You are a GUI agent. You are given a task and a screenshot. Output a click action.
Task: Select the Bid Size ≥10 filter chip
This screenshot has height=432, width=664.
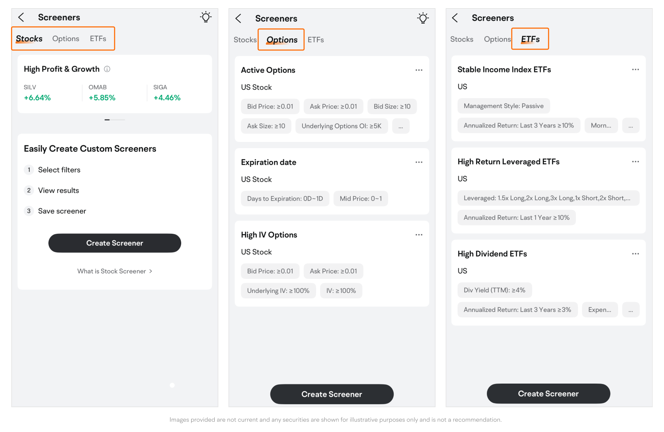pos(392,107)
